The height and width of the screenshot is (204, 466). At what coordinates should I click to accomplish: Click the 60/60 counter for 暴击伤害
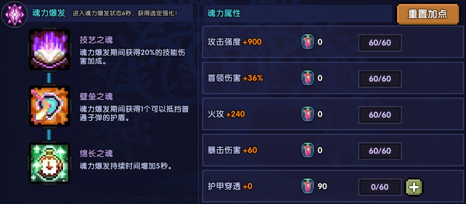point(380,151)
